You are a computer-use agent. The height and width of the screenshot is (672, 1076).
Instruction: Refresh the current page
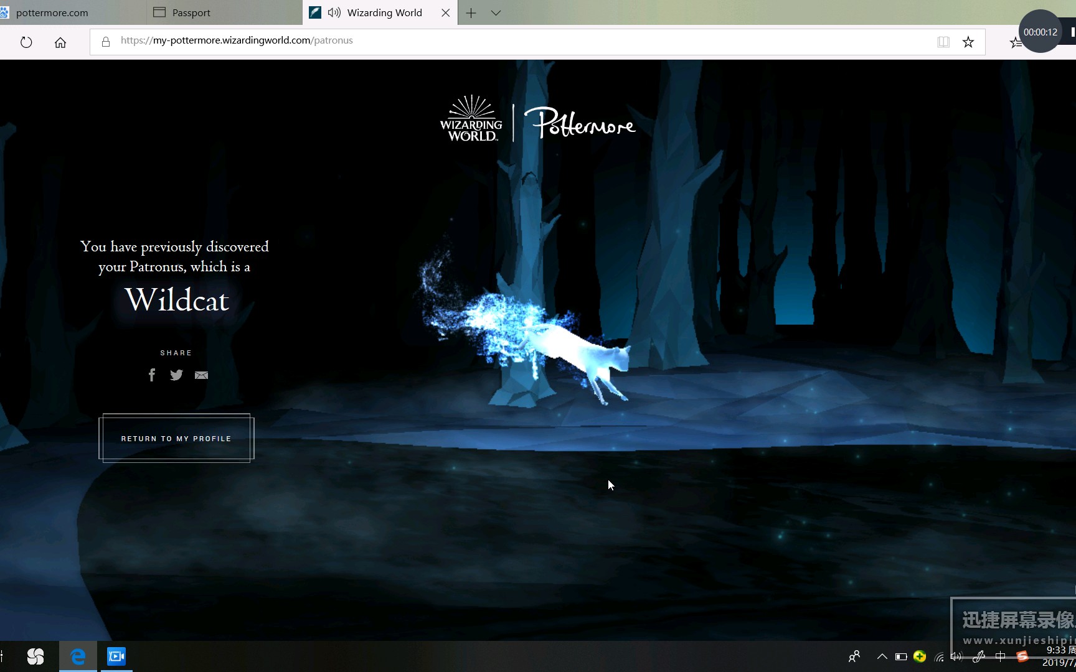click(x=26, y=42)
